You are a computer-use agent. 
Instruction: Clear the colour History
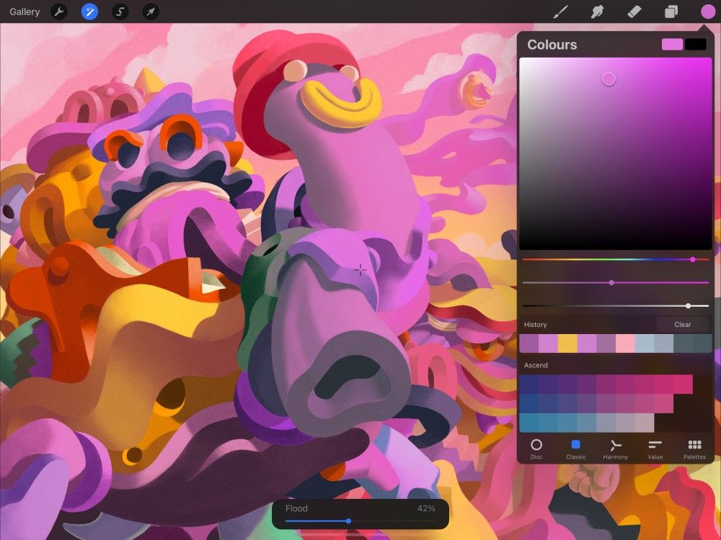682,324
